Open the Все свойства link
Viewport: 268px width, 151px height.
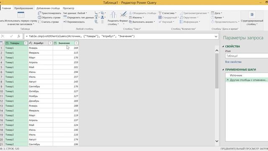[x=233, y=62]
